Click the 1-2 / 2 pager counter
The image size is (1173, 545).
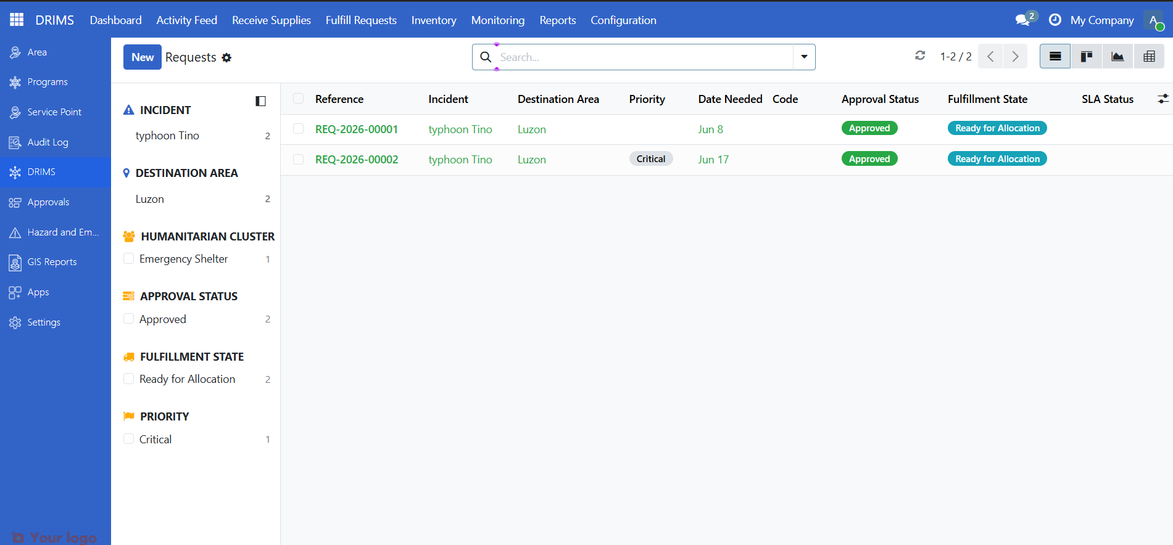956,57
